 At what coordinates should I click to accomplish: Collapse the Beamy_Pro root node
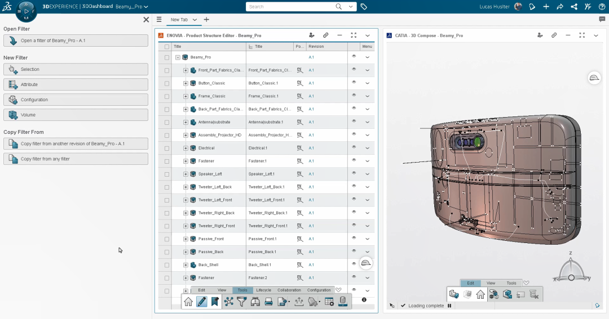[x=178, y=57]
